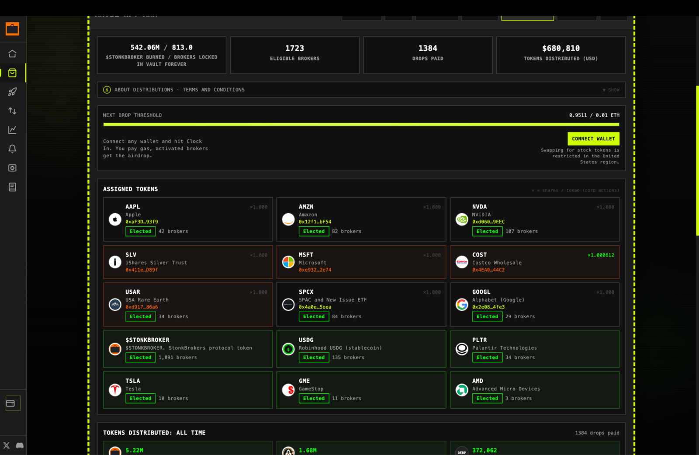Open COST contract address 0x4EA0…44C2
Viewport: 699px width, 455px height.
tap(488, 270)
